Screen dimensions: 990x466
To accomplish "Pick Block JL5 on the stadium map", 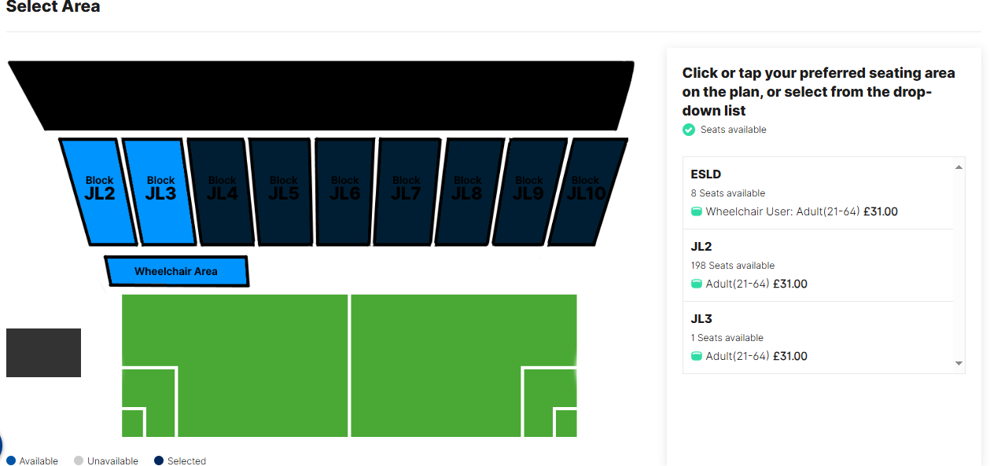I will [x=284, y=191].
